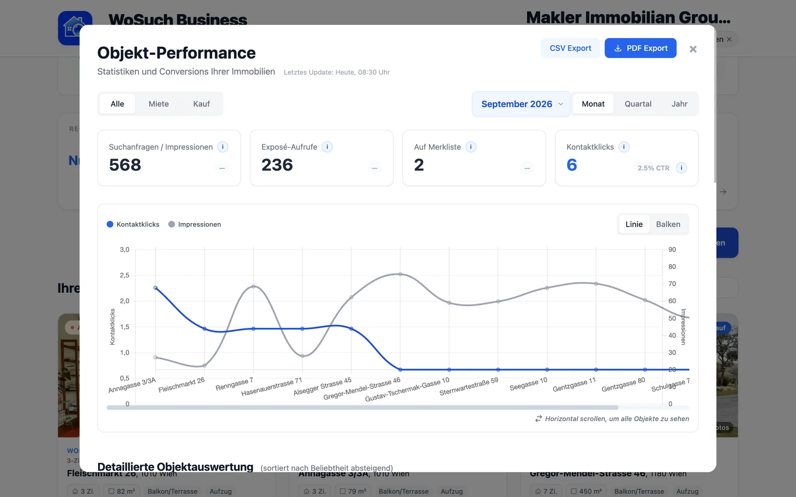Click trend dash icon in Exposé-Aufrufe card
796x497 pixels.
[375, 168]
